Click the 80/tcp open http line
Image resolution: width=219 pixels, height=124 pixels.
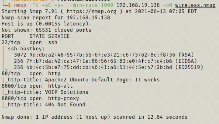pyautogui.click(x=31, y=73)
